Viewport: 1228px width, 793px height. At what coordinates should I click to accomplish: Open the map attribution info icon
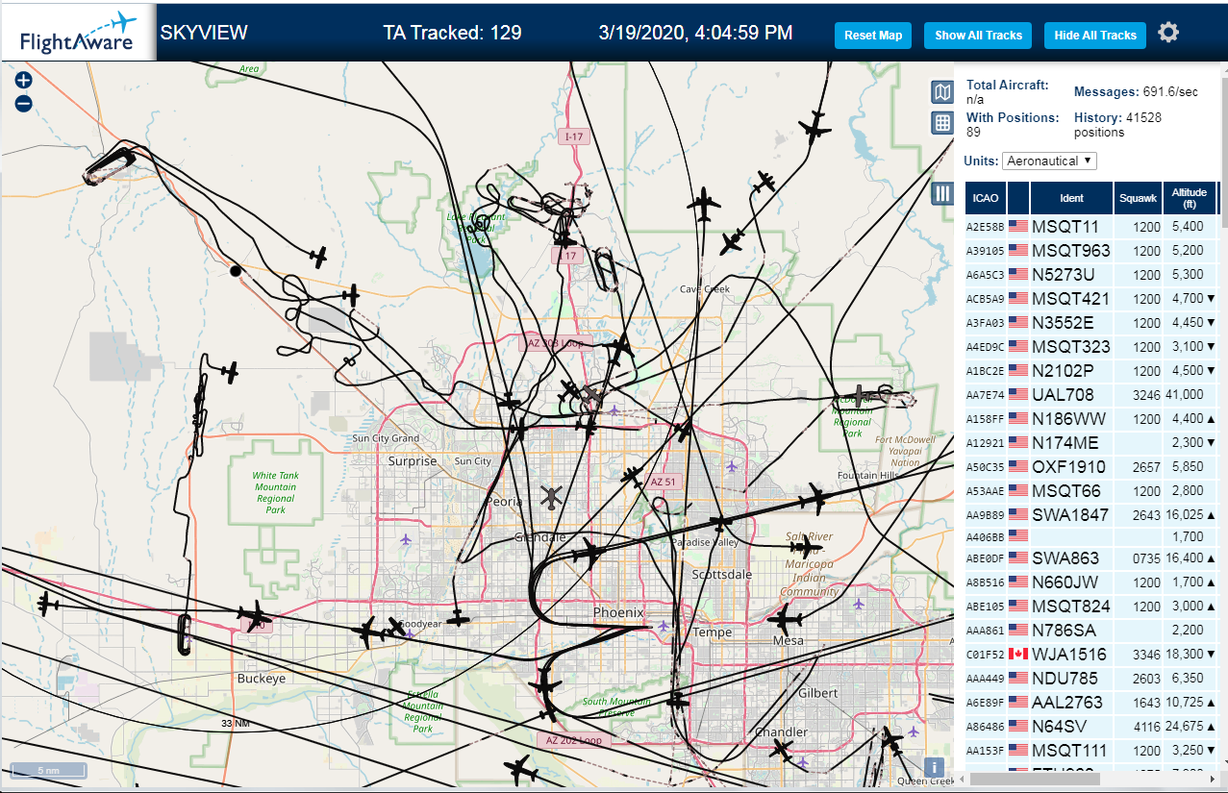932,767
